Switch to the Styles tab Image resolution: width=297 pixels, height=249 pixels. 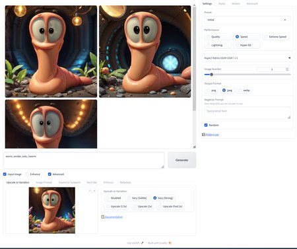click(x=222, y=4)
